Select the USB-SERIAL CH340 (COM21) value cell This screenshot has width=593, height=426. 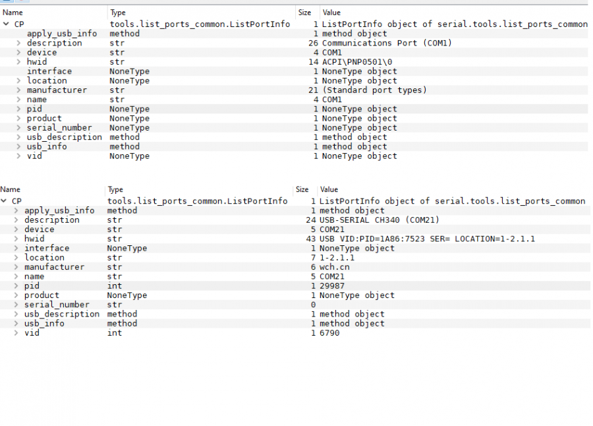tap(379, 220)
